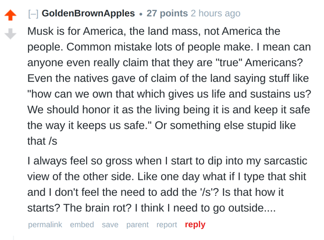Click the bullet separator before 27 points
Image resolution: width=324 pixels, height=240 pixels.
tap(141, 15)
